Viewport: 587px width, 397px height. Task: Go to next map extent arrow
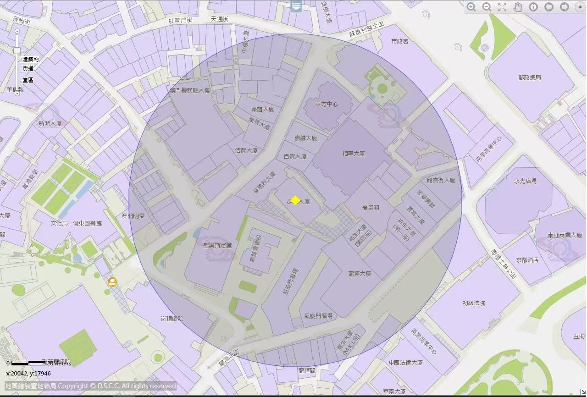tap(565, 7)
